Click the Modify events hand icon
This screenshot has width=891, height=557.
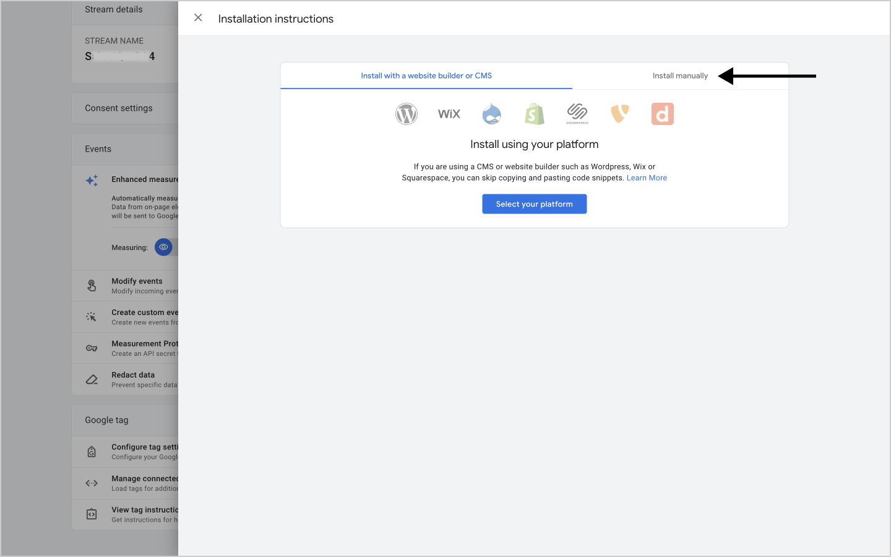[92, 285]
